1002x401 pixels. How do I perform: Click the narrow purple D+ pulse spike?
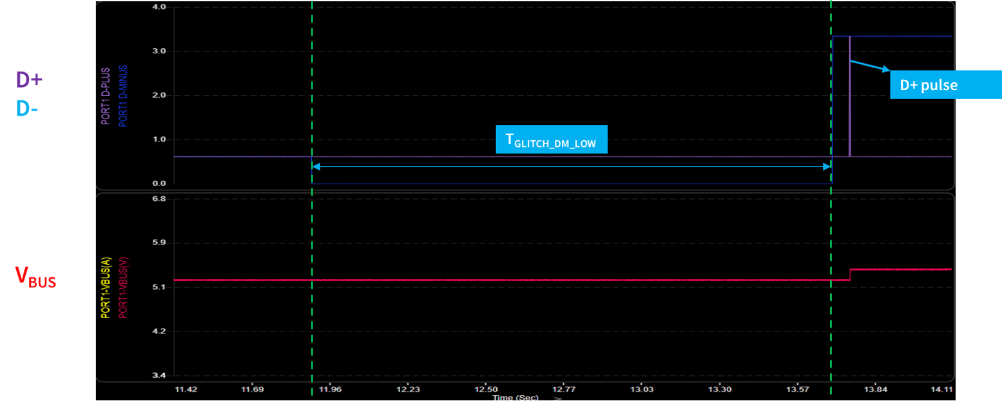850,97
